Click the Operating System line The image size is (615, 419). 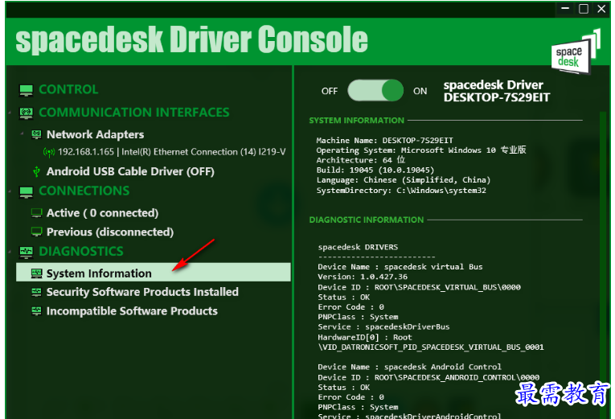tap(421, 150)
